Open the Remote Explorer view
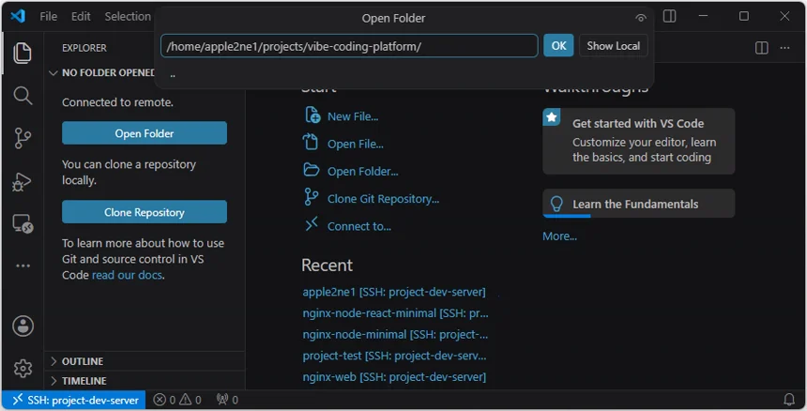807x411 pixels. point(23,223)
